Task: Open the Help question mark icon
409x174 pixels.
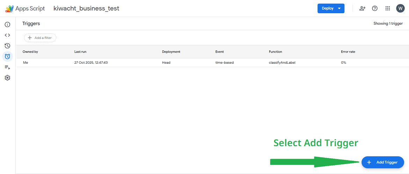Action: [375, 8]
